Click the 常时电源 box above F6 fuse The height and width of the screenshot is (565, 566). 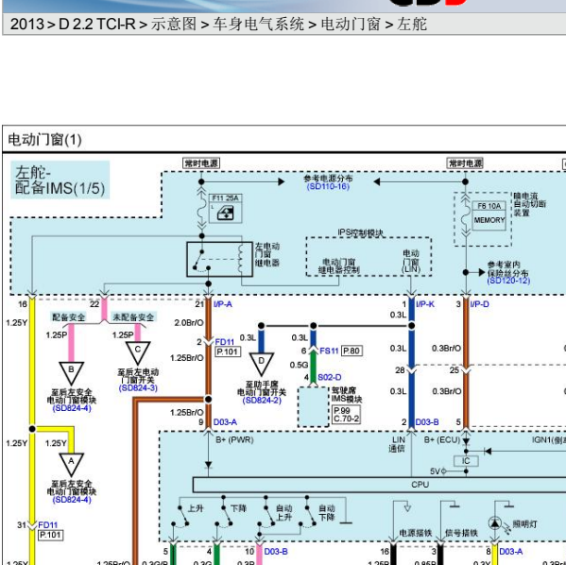465,163
